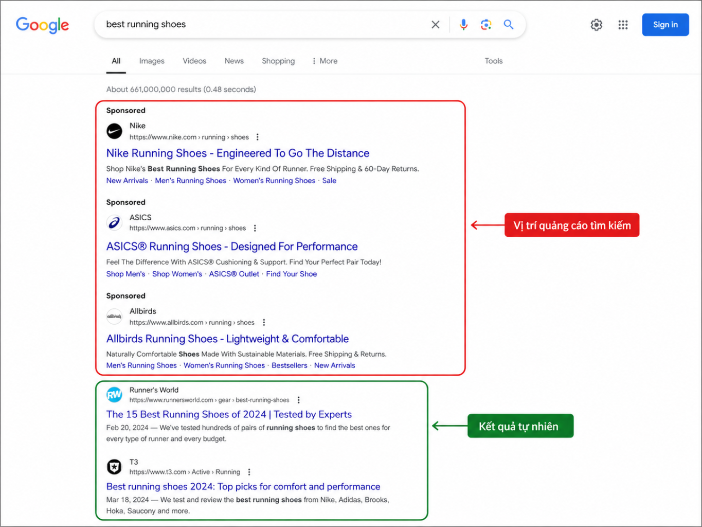Open Nike's New Arrivals sitelink
Screen dimensions: 702x527
tap(127, 181)
